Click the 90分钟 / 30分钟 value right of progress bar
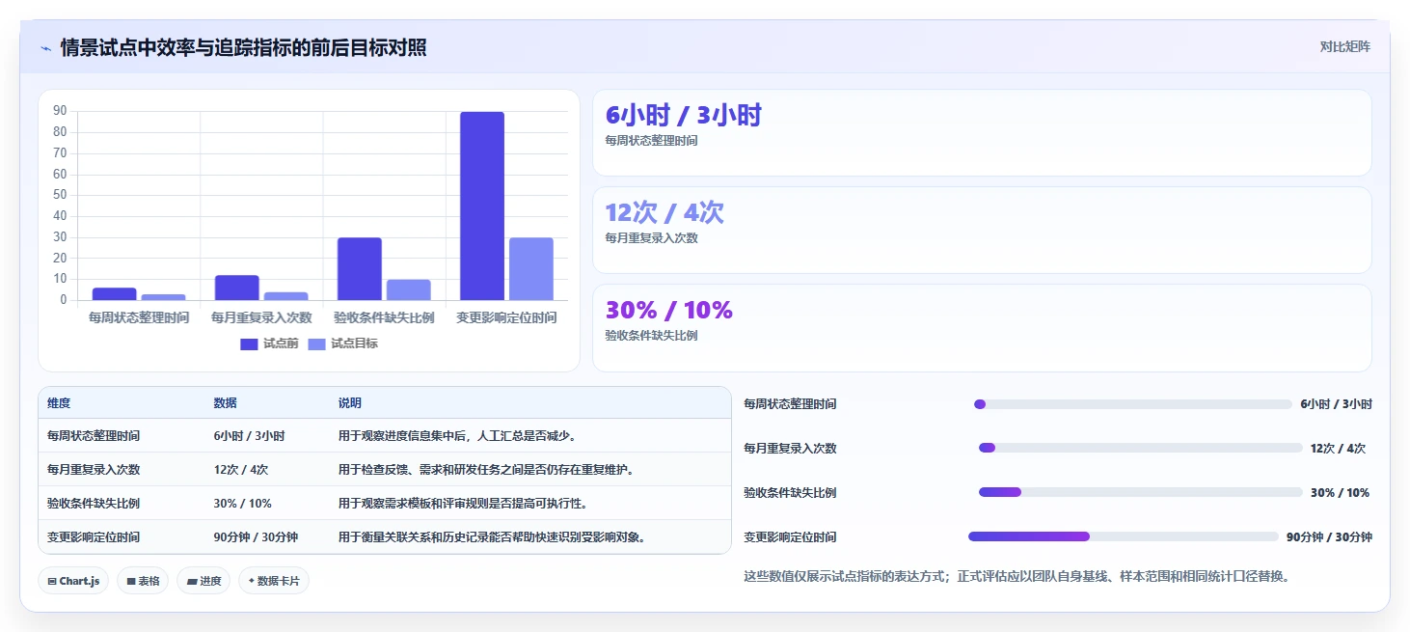 tap(1329, 536)
